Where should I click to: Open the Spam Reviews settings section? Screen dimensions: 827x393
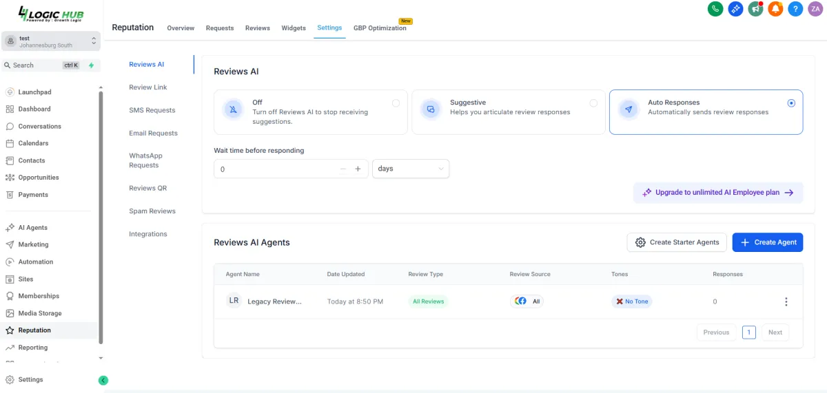[152, 211]
